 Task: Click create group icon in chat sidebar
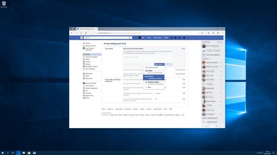pyautogui.click(x=222, y=126)
